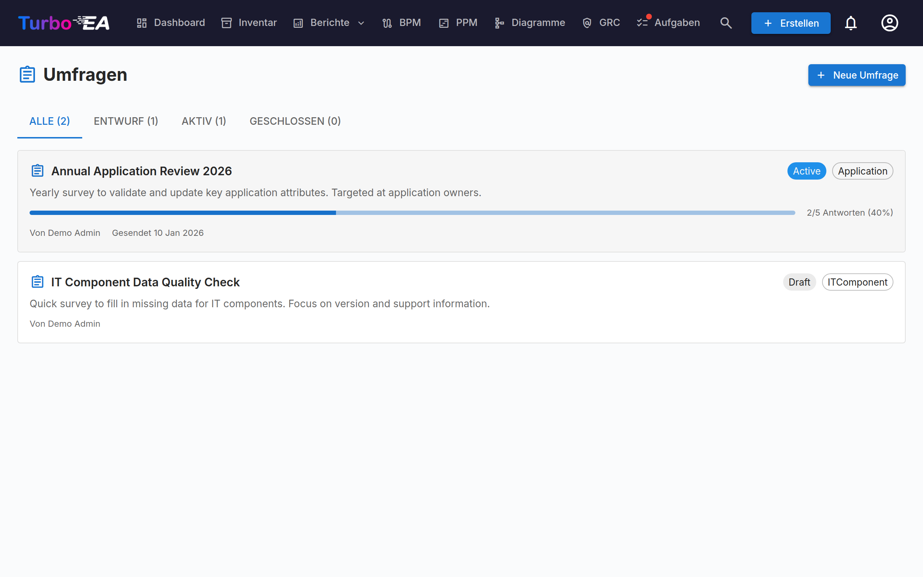
Task: Click the BPM process flow icon
Action: tap(387, 23)
